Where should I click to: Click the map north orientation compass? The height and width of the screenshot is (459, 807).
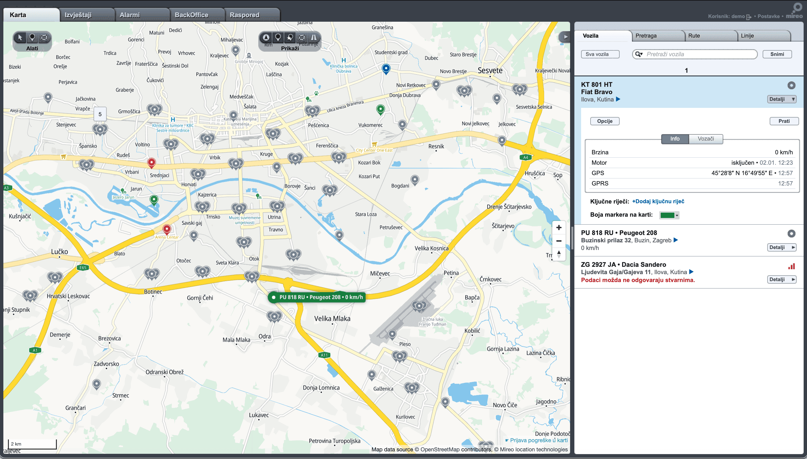tap(558, 254)
